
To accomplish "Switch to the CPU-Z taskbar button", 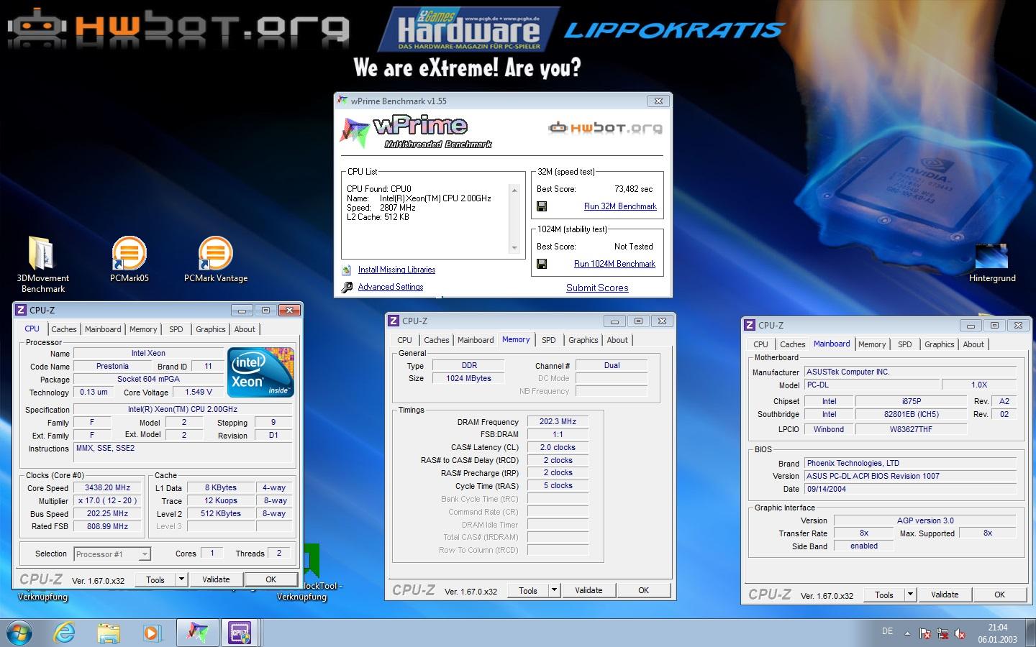I will [240, 633].
